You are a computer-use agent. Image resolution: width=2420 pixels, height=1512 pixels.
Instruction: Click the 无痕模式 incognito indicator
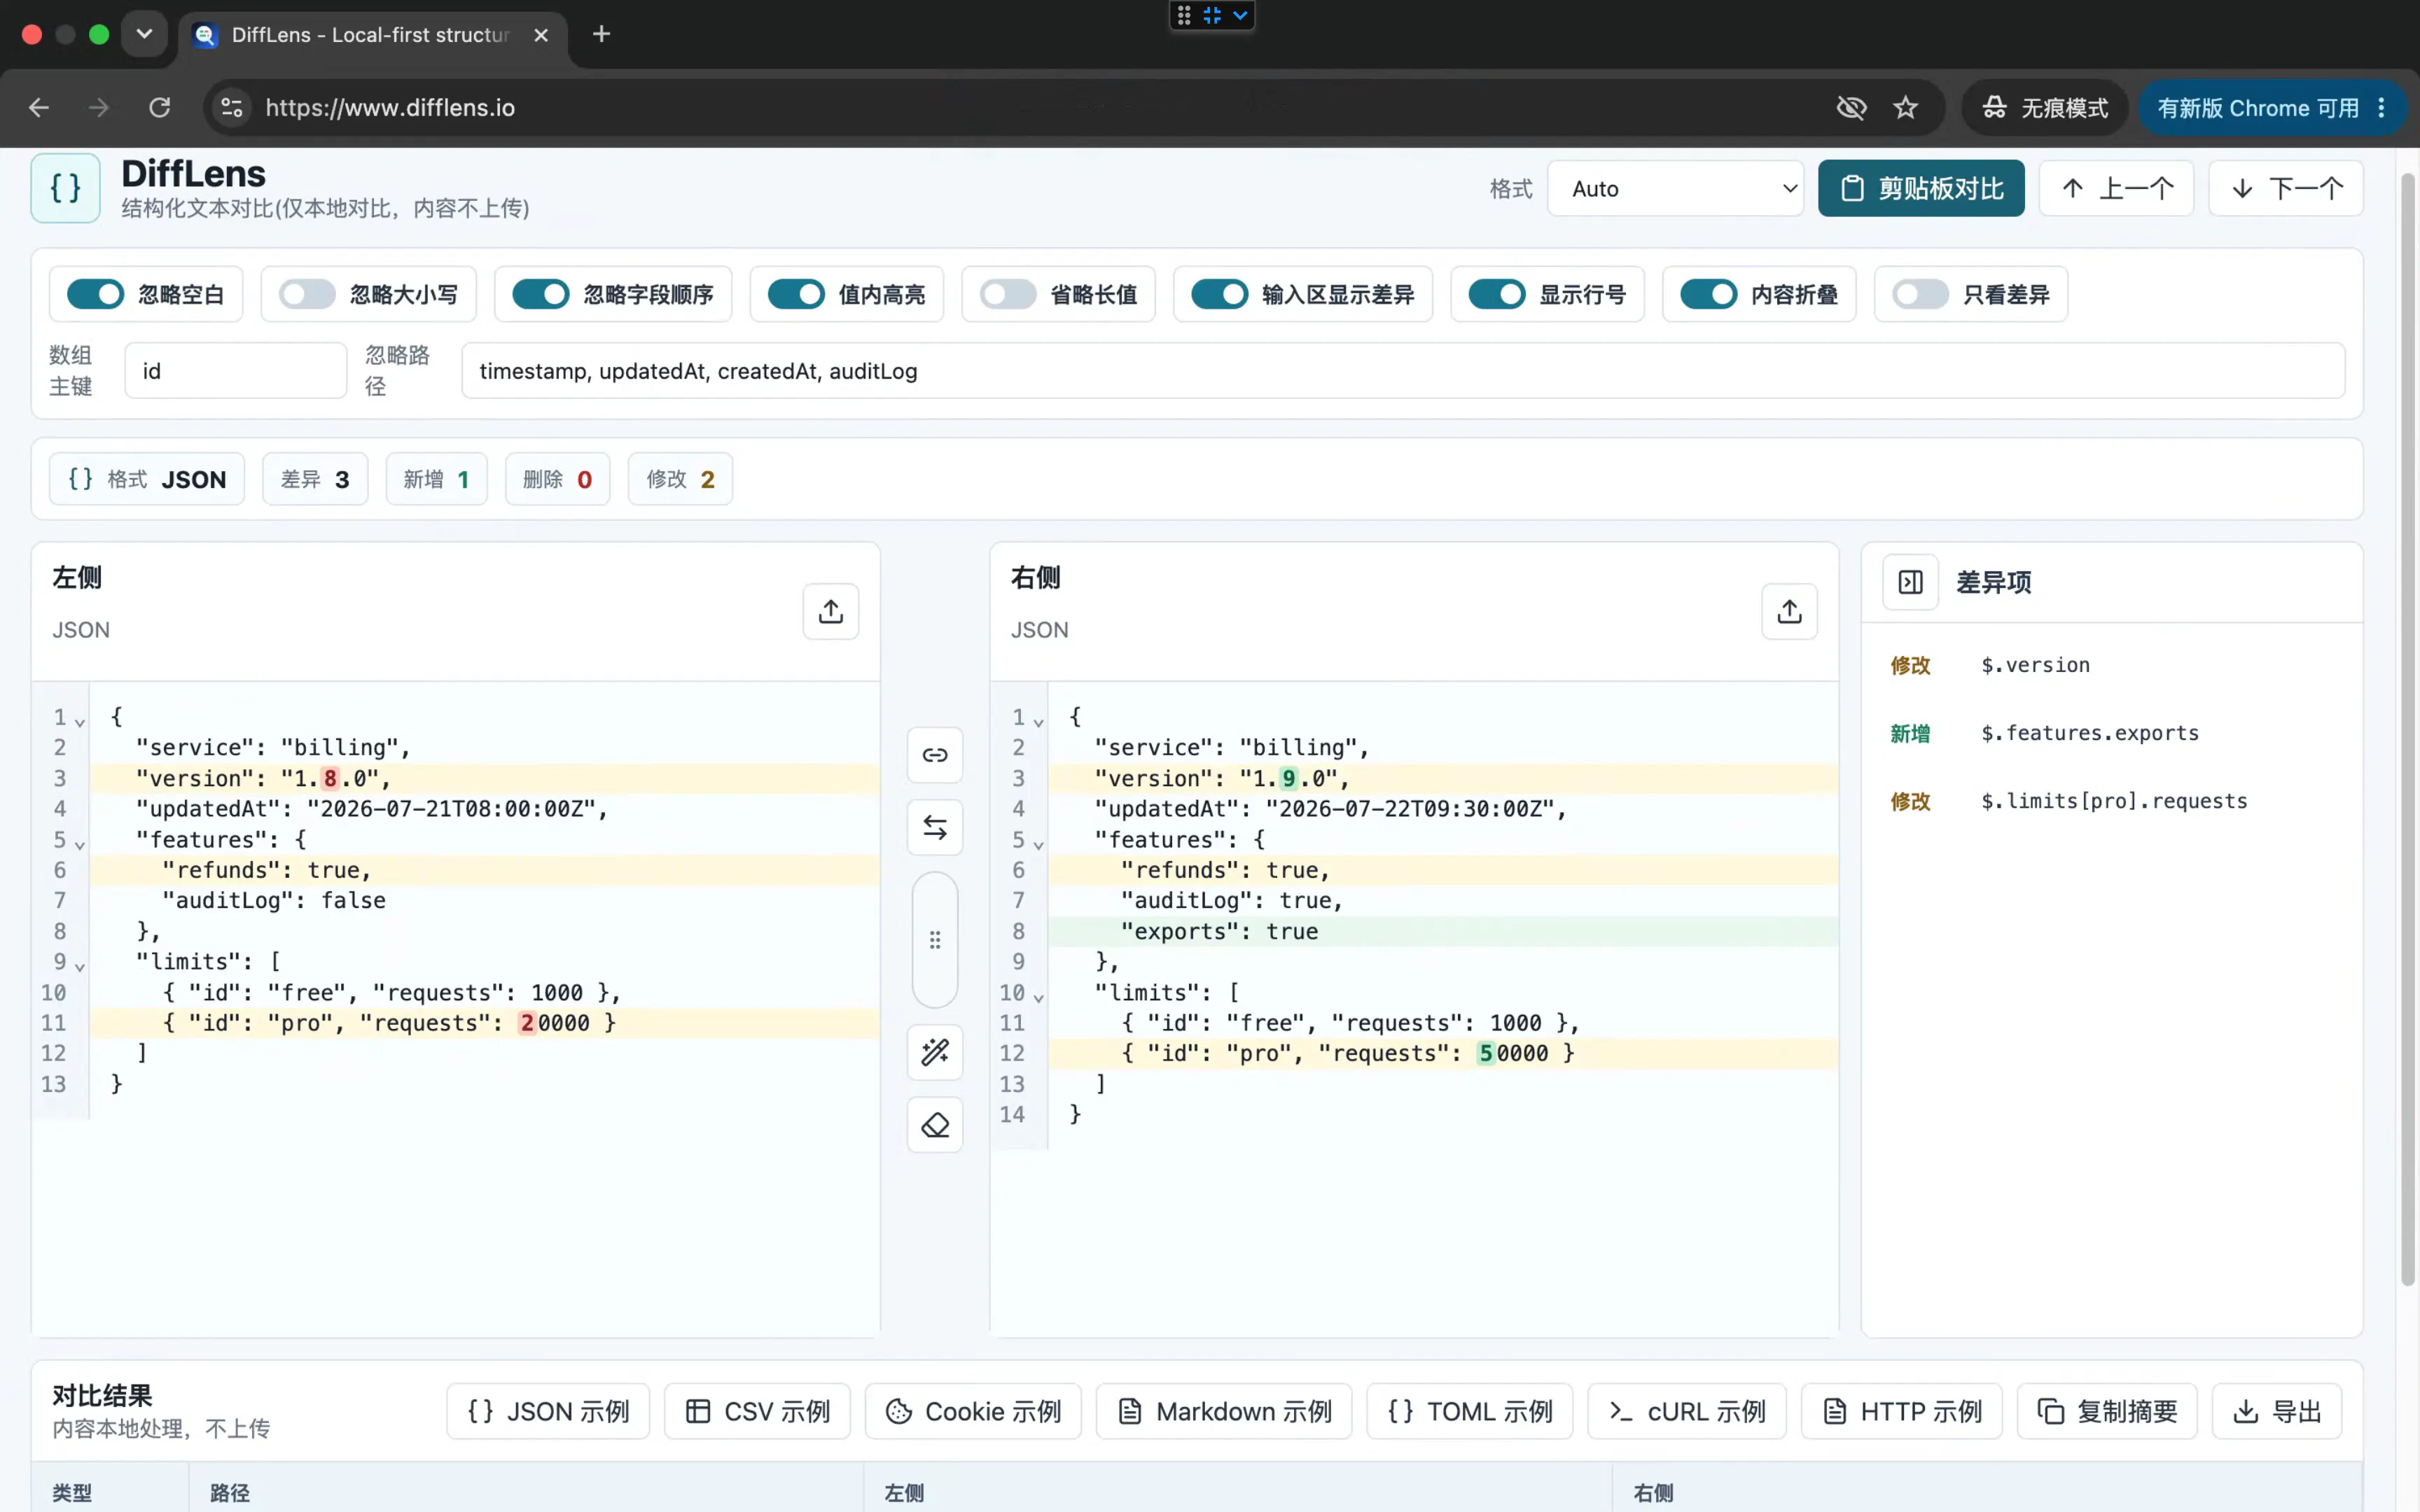coord(2045,107)
